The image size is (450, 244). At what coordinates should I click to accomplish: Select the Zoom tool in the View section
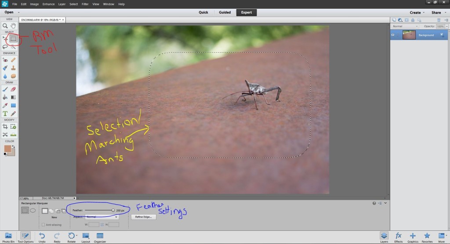click(5, 26)
